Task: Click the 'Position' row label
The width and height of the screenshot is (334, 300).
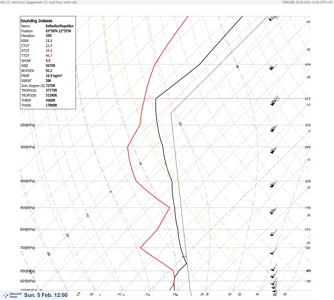Action: 27,31
